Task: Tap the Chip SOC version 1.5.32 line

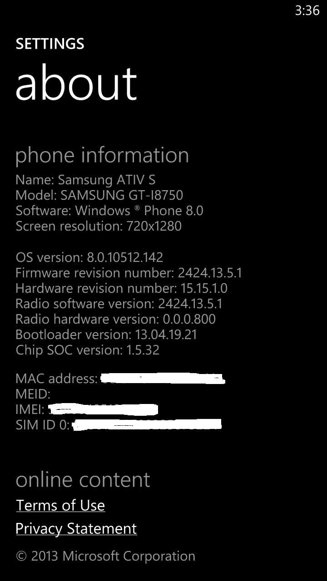Action: pyautogui.click(x=87, y=350)
